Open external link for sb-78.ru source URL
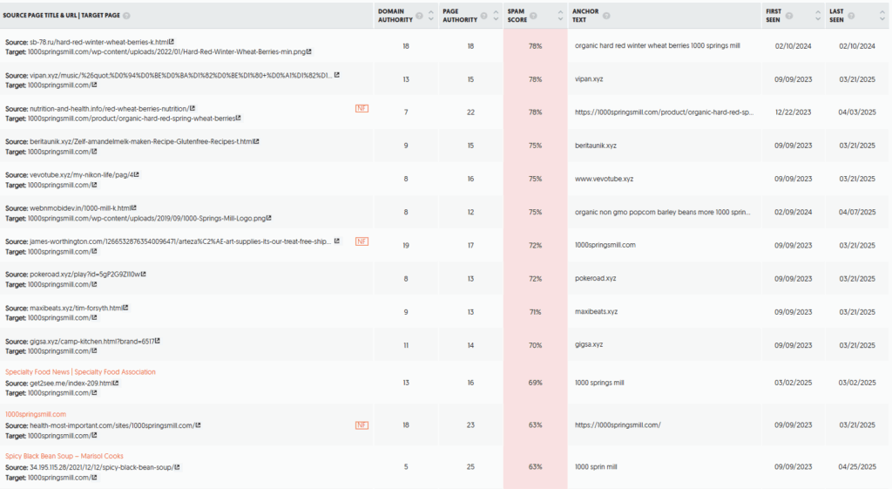Screen dimensions: 892x489 pos(172,42)
